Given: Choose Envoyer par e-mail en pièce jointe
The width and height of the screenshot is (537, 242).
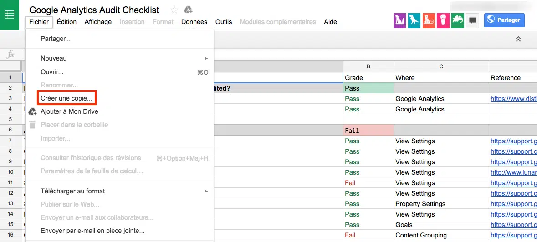Looking at the screenshot, I should coord(92,231).
